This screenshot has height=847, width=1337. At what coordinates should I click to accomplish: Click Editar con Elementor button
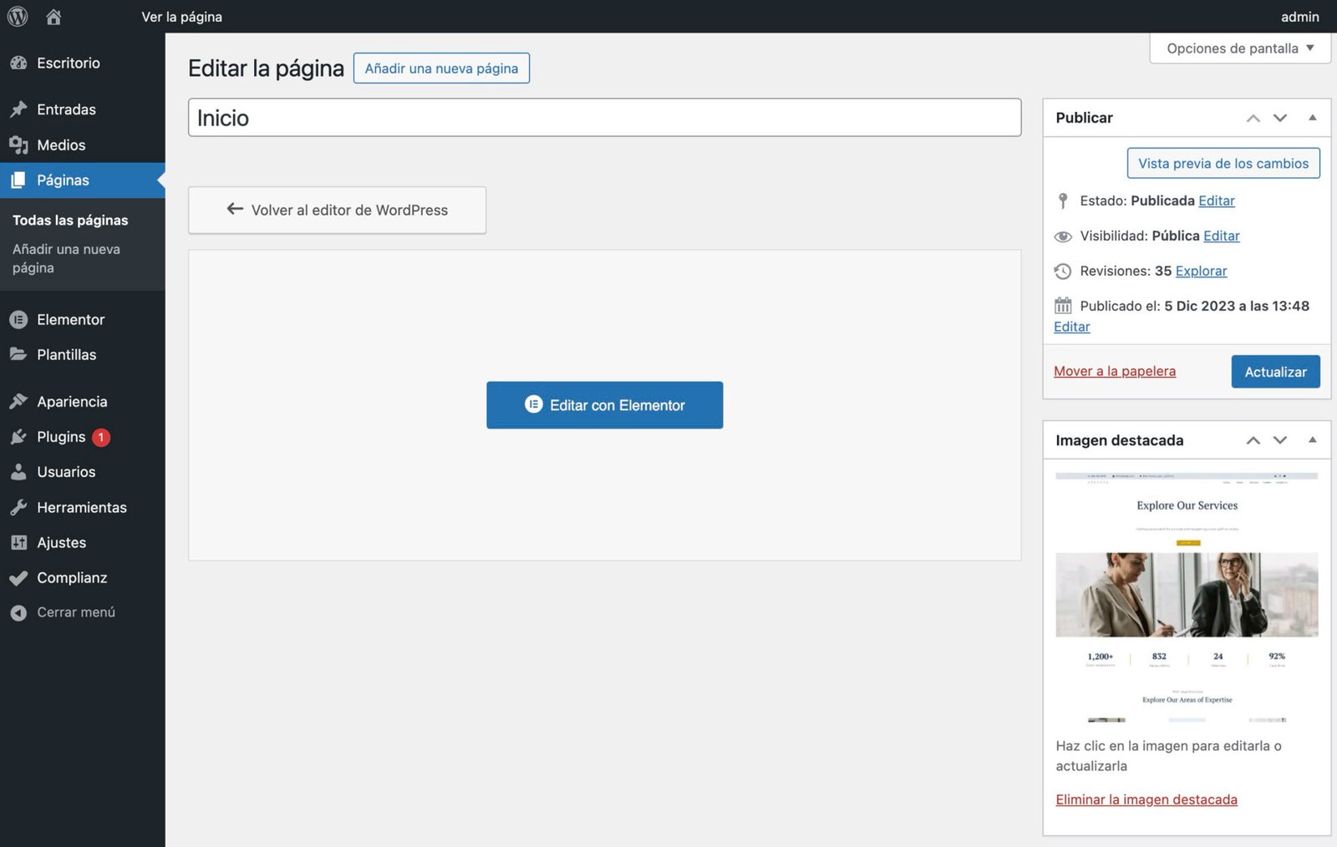click(604, 405)
